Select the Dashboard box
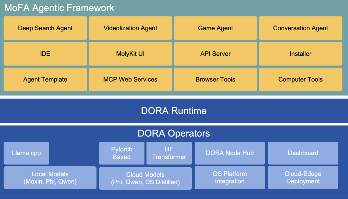The image size is (348, 199). pyautogui.click(x=303, y=153)
